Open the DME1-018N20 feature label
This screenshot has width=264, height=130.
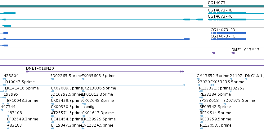pyautogui.click(x=40, y=68)
